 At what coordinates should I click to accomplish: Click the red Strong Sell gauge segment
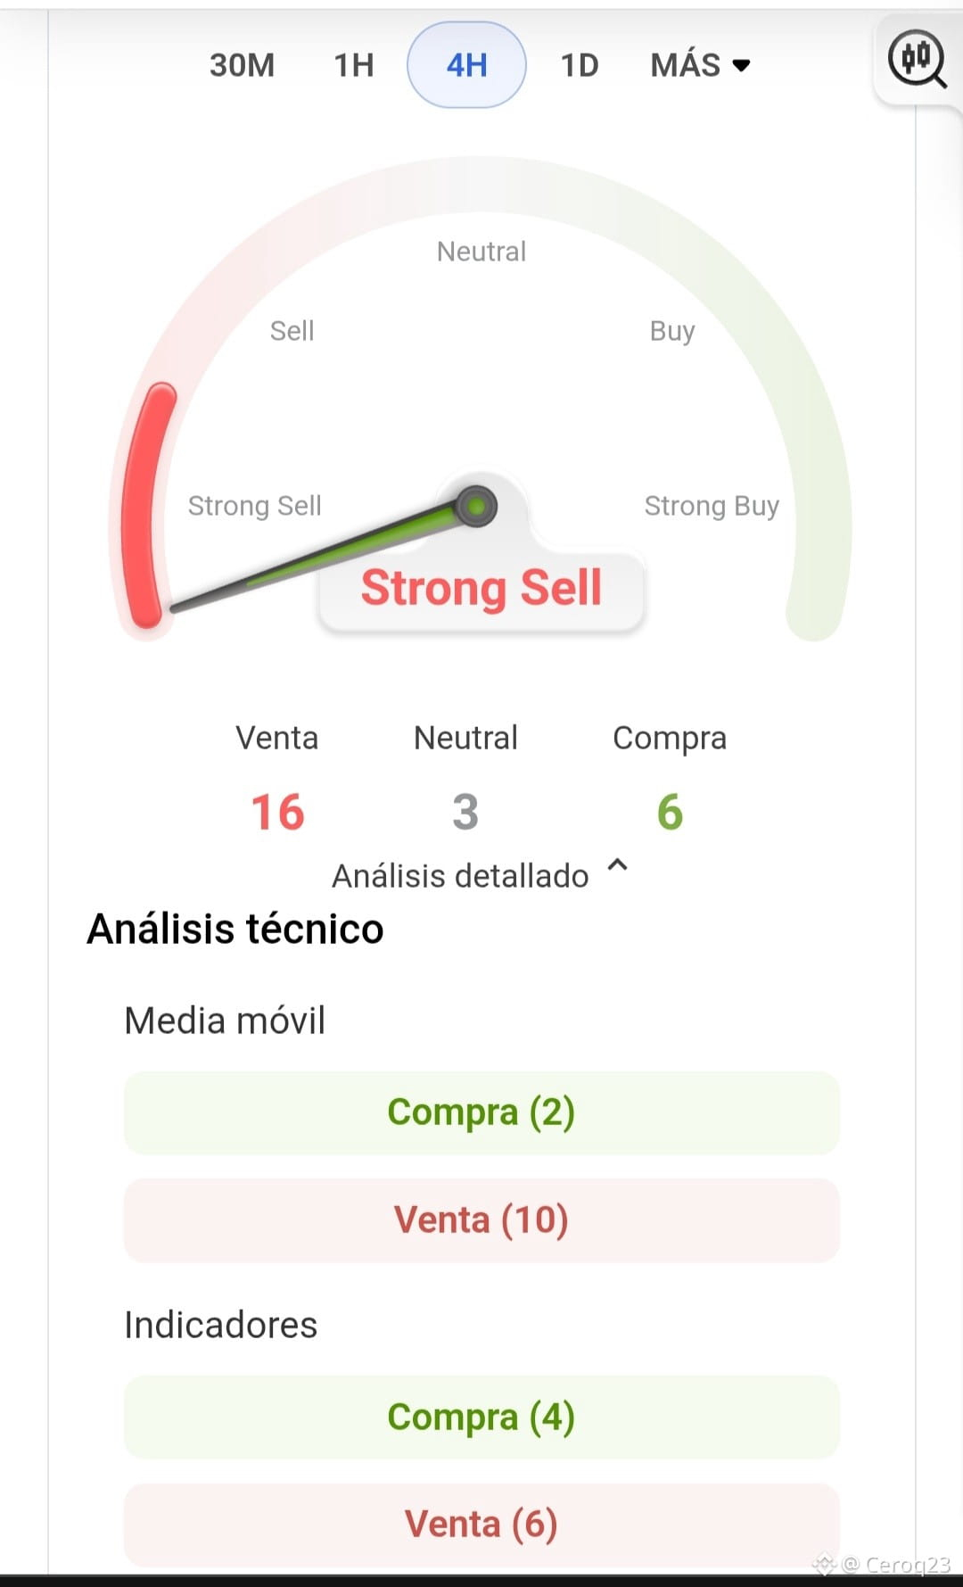(x=147, y=505)
